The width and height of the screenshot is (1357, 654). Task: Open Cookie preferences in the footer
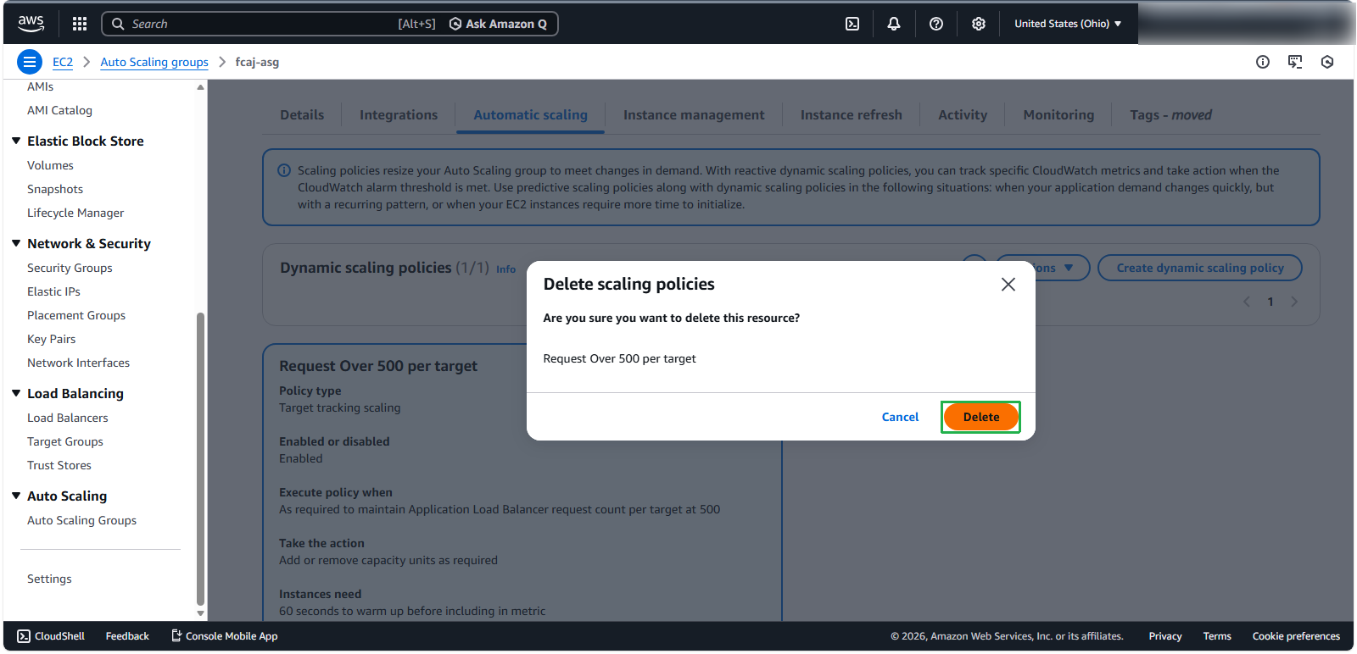coord(1296,636)
